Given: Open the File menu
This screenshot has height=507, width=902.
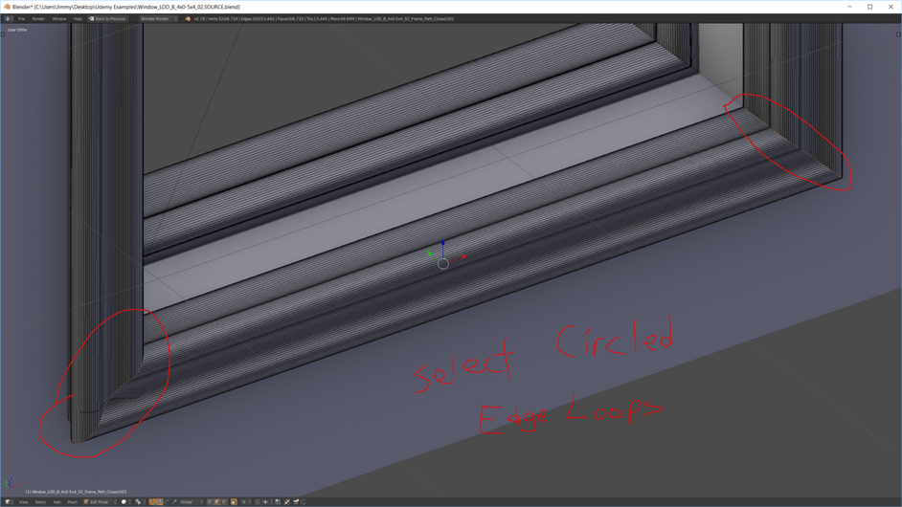Looking at the screenshot, I should click(21, 18).
